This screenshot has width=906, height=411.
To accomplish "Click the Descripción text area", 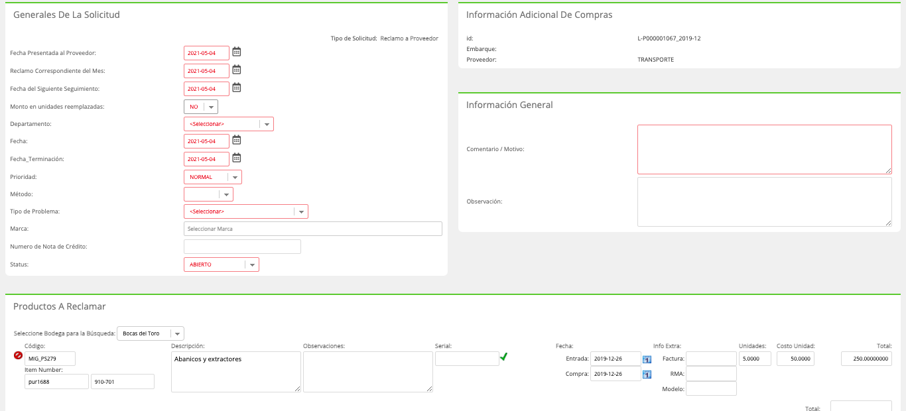I will tap(236, 372).
